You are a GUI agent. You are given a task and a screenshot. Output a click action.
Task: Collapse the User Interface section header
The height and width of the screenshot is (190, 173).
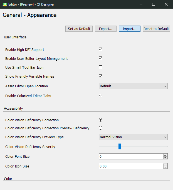click(86, 37)
